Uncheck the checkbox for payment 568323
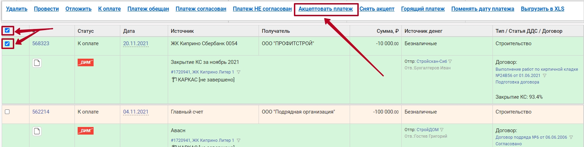This screenshot has width=584, height=147. (x=7, y=44)
